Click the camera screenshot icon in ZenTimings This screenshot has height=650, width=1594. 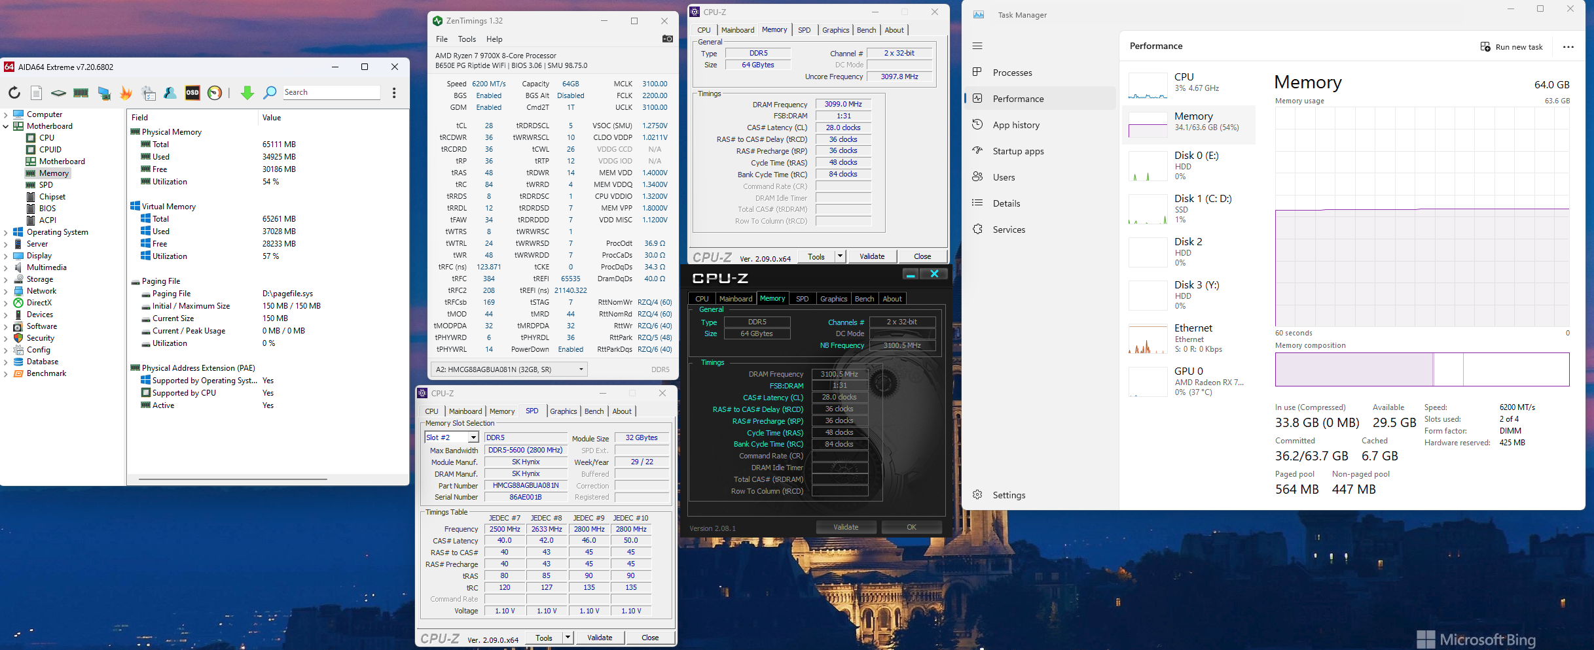(x=667, y=39)
